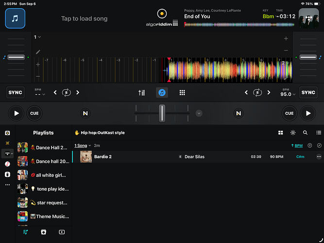Image resolution: width=324 pixels, height=243 pixels.
Task: Open the mixer/EQ panel icon
Action: (x=142, y=92)
